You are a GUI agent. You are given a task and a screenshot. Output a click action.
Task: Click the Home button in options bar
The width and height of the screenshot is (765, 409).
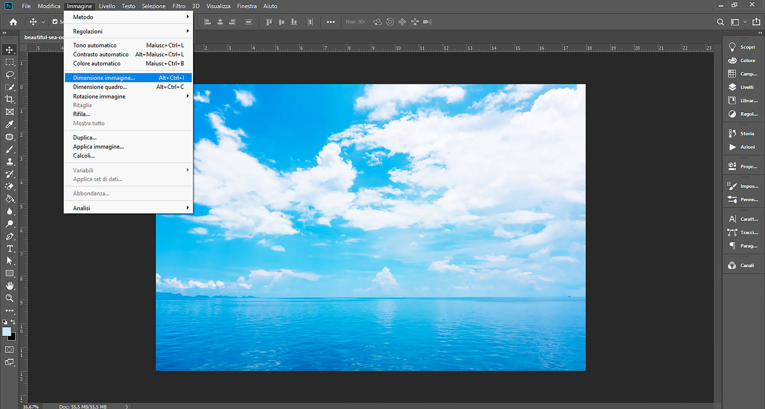pos(13,22)
